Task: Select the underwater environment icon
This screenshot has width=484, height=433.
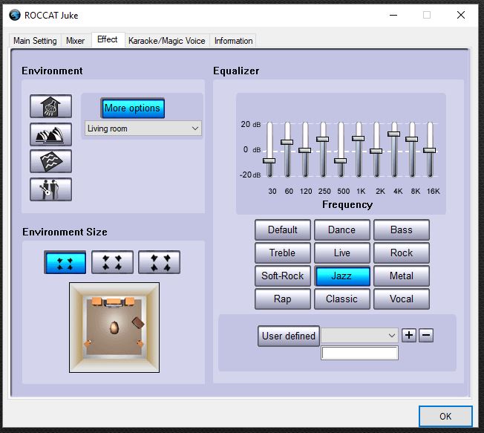Action: tap(51, 161)
